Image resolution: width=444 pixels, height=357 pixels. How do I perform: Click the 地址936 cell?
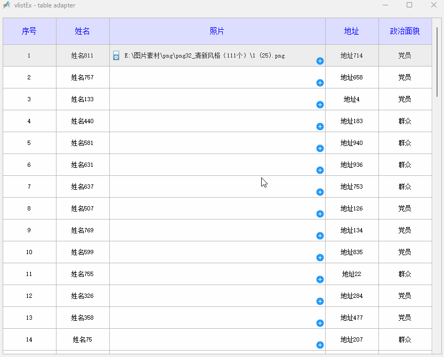click(352, 165)
